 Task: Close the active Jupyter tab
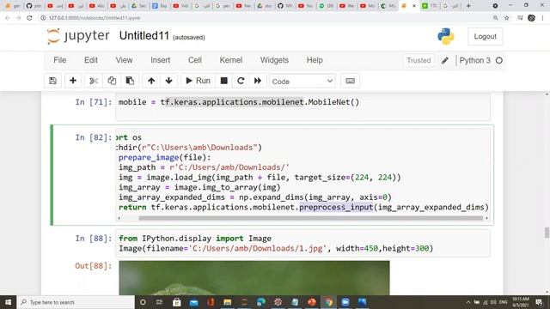(414, 6)
